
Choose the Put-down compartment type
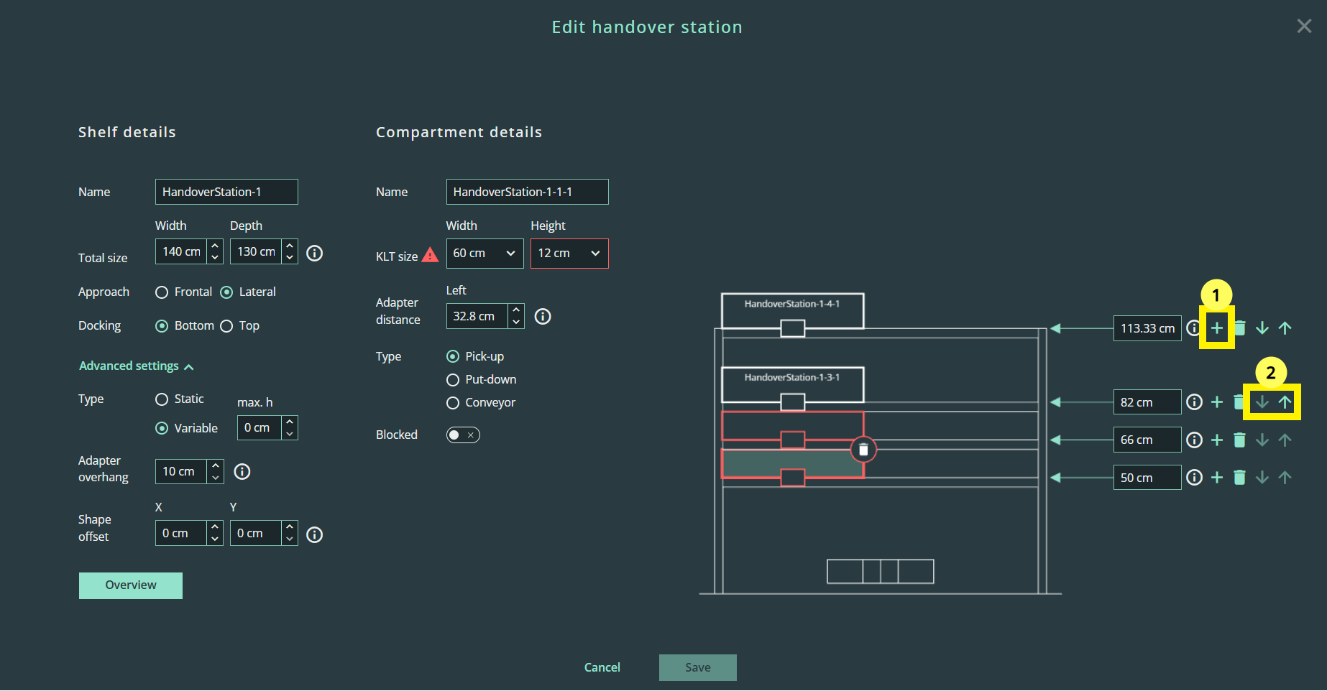click(x=453, y=380)
